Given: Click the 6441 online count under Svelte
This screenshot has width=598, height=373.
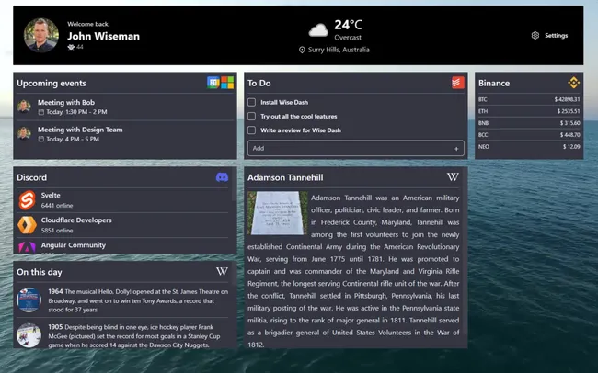Looking at the screenshot, I should pos(57,206).
